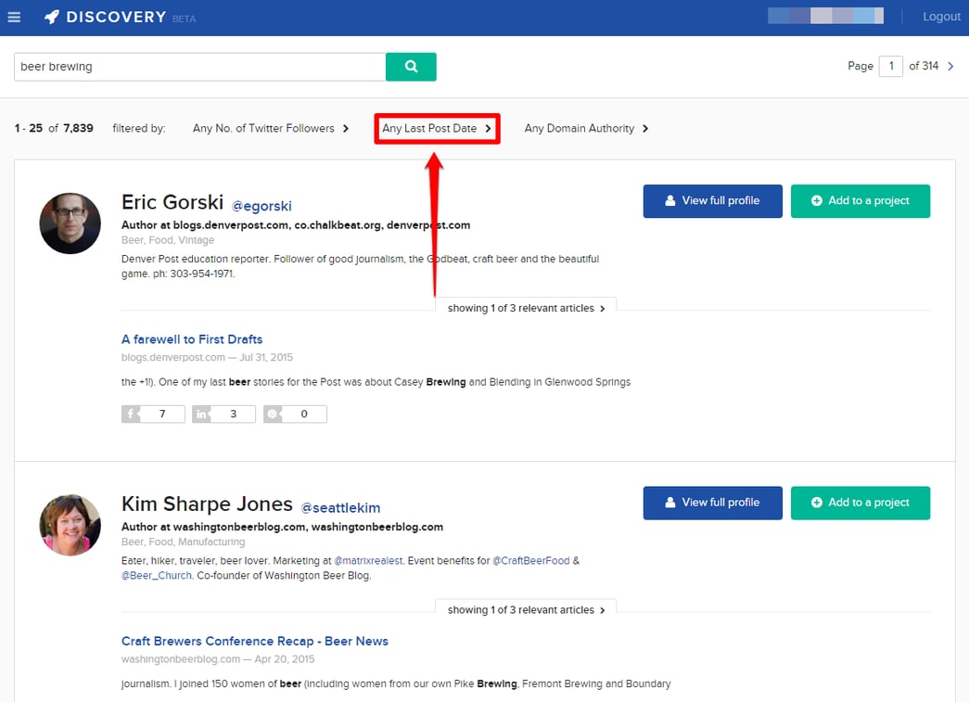Click the green magnifier search button
The height and width of the screenshot is (702, 969).
click(x=411, y=67)
